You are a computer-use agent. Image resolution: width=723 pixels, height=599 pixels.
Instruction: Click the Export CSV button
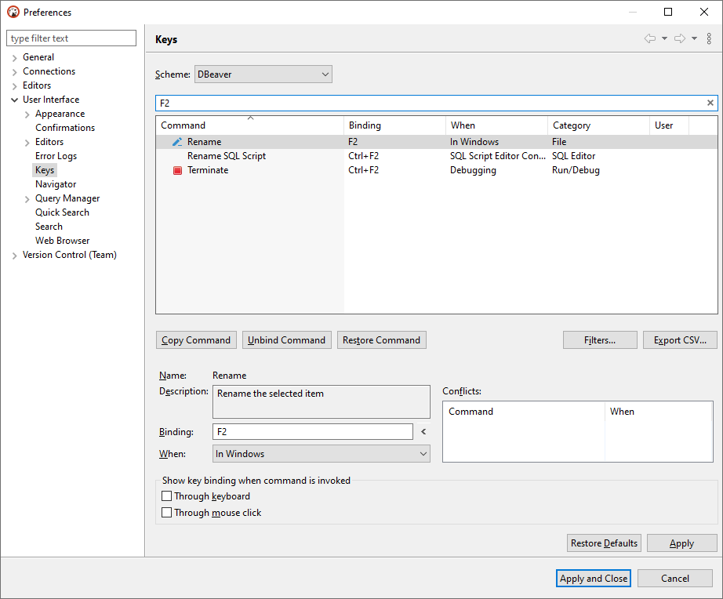679,339
